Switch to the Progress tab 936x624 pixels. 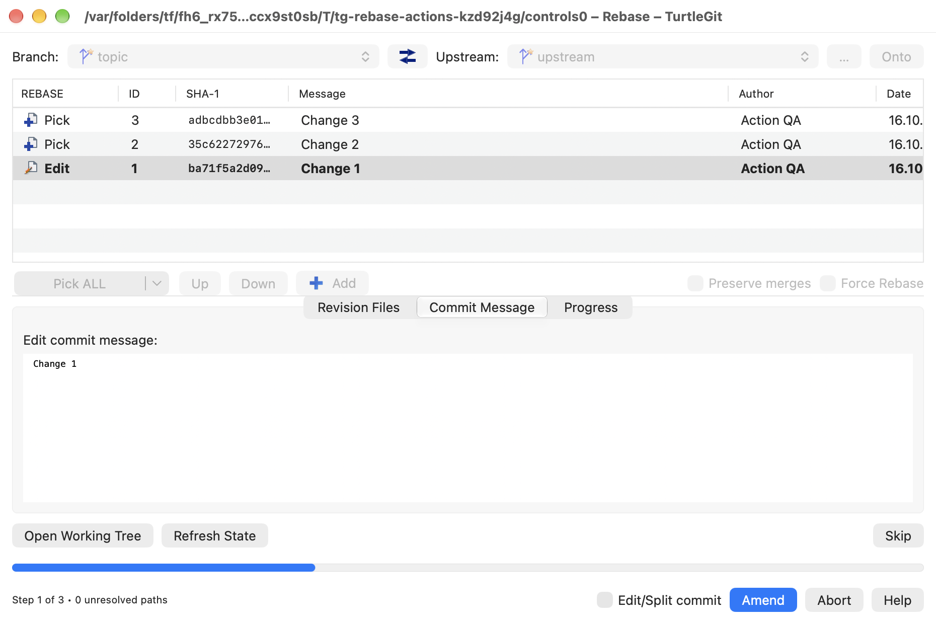pyautogui.click(x=590, y=307)
